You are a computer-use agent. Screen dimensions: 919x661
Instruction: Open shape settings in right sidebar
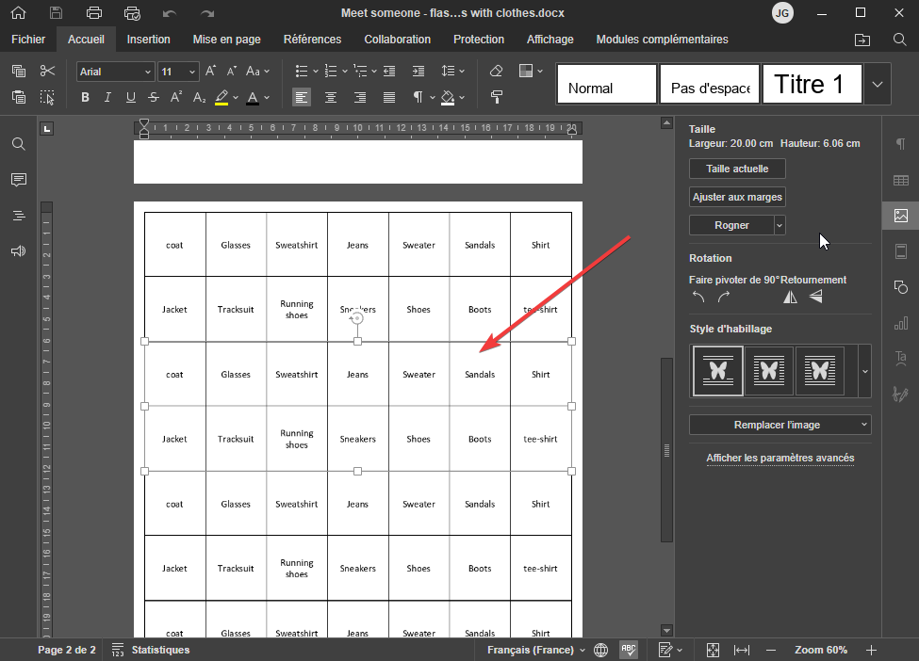pyautogui.click(x=901, y=287)
